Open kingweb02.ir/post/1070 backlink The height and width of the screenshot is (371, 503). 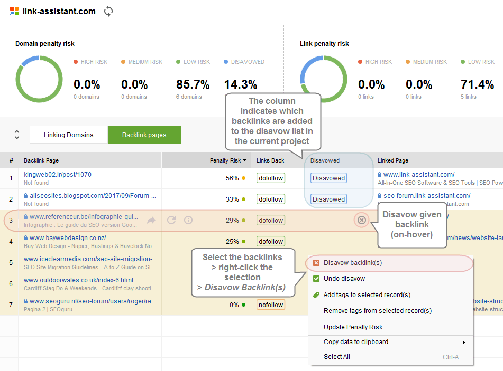click(x=58, y=175)
